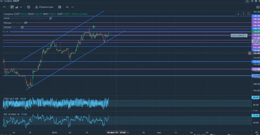Click the pop-out window icon in the header
Viewport: 260px width, 135px height.
tap(252, 1)
